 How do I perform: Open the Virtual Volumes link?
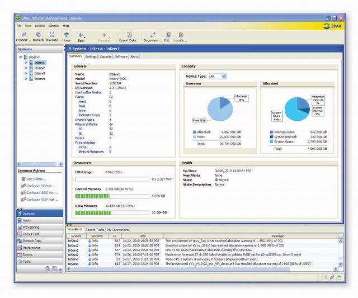click(91, 152)
